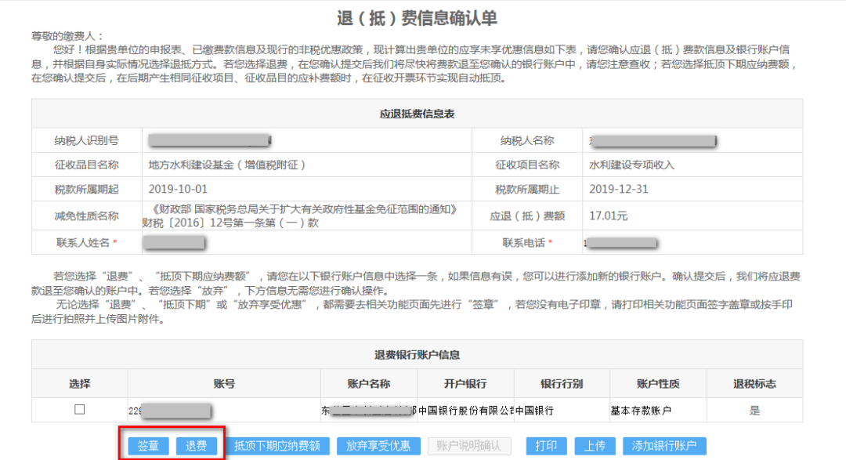
Task: Click the 2019-10-01 start date
Action: pyautogui.click(x=178, y=189)
